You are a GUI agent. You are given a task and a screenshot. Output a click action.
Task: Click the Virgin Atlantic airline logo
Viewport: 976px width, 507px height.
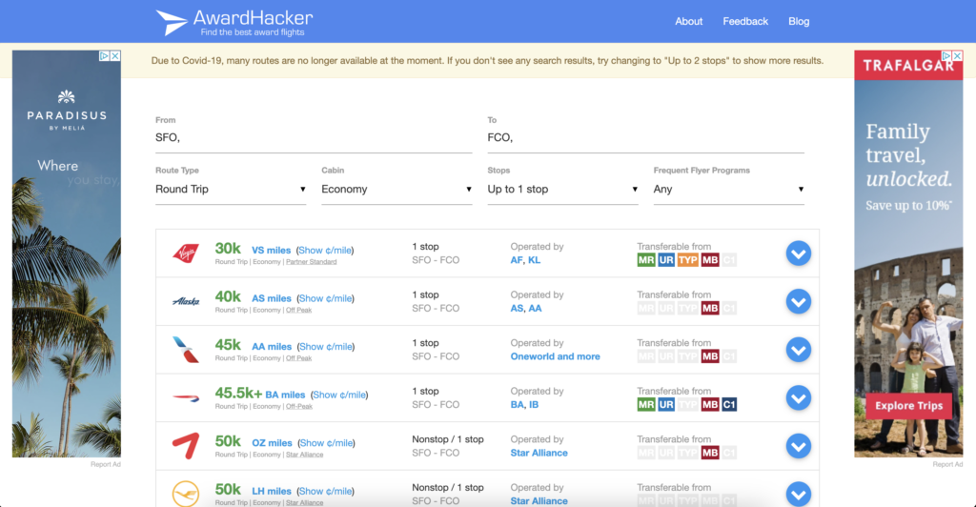pos(186,253)
